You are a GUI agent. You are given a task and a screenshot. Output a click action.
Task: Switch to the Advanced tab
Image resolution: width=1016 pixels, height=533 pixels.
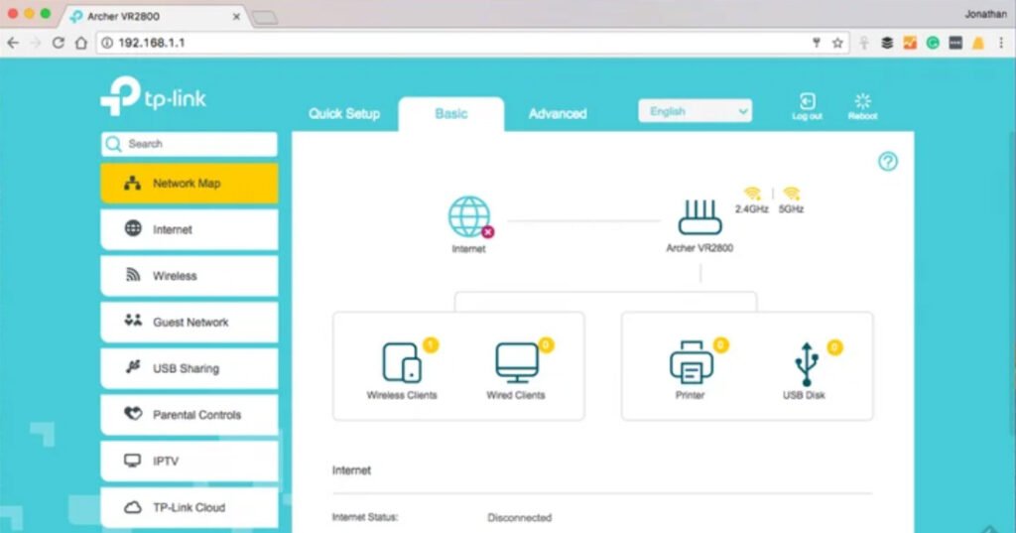557,114
